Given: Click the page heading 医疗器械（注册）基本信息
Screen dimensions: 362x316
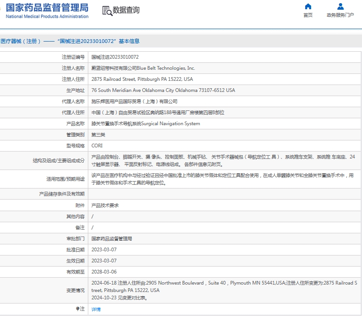Looking at the screenshot, I should click(x=70, y=41).
